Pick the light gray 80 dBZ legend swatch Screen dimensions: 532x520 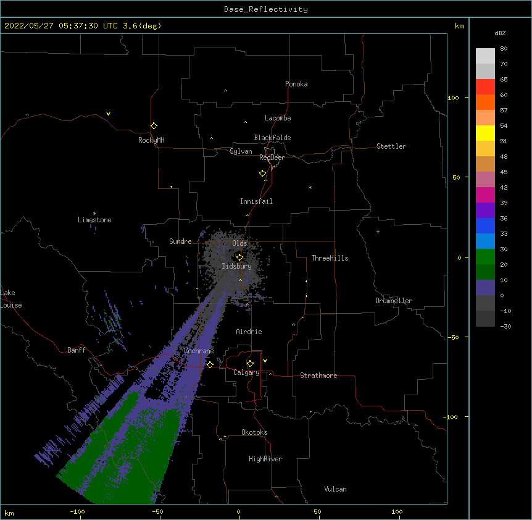pos(485,56)
